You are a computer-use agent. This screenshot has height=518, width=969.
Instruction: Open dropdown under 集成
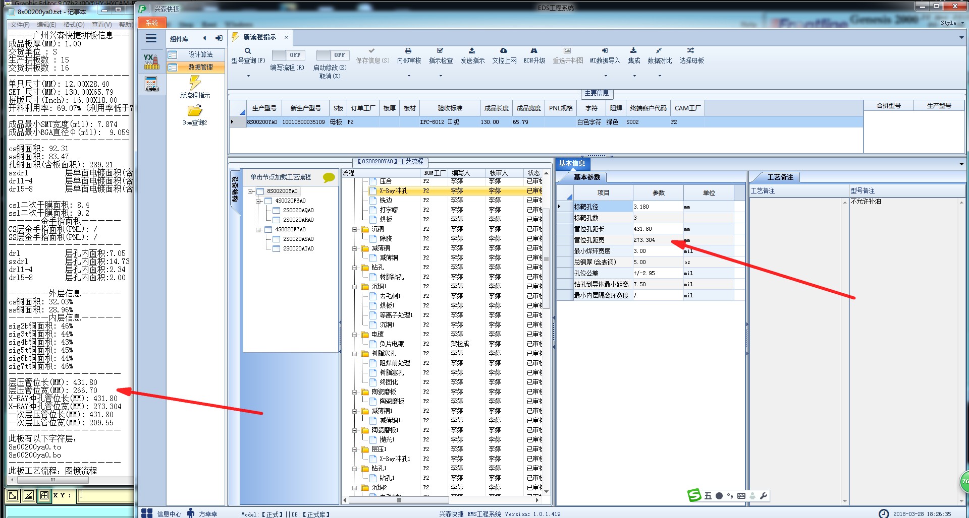pos(634,76)
